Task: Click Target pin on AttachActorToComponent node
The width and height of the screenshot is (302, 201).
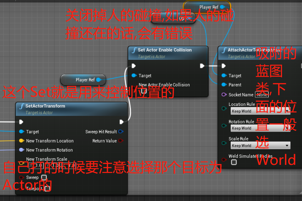Action: click(x=224, y=76)
